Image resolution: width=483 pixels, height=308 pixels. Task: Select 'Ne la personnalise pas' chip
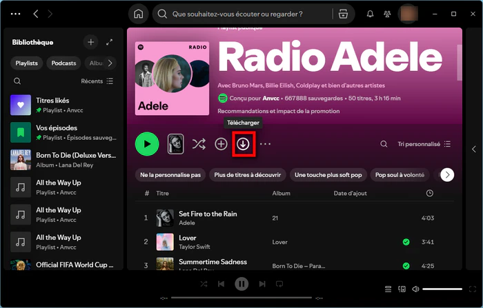tap(170, 175)
